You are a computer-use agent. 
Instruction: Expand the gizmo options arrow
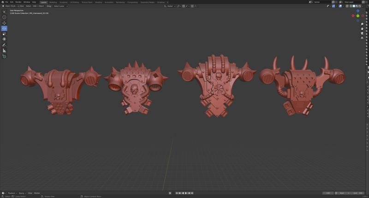pos(337,6)
